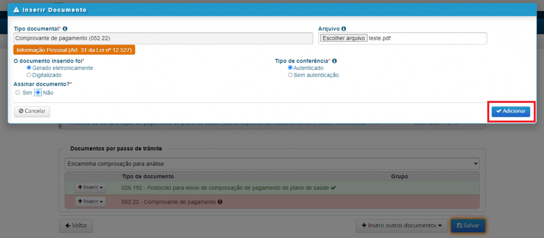
Task: Choose Sem autenticação radio option
Action: coord(290,75)
